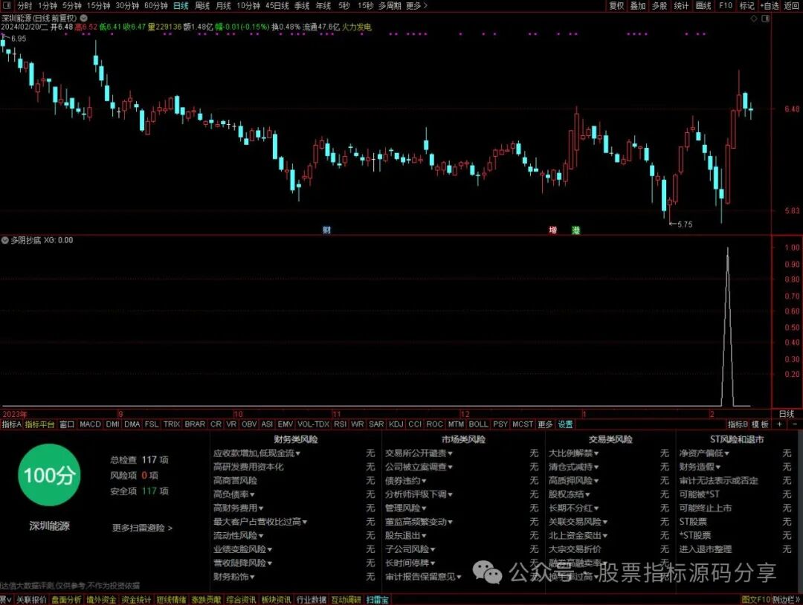Select the DMI indicator

coord(113,424)
